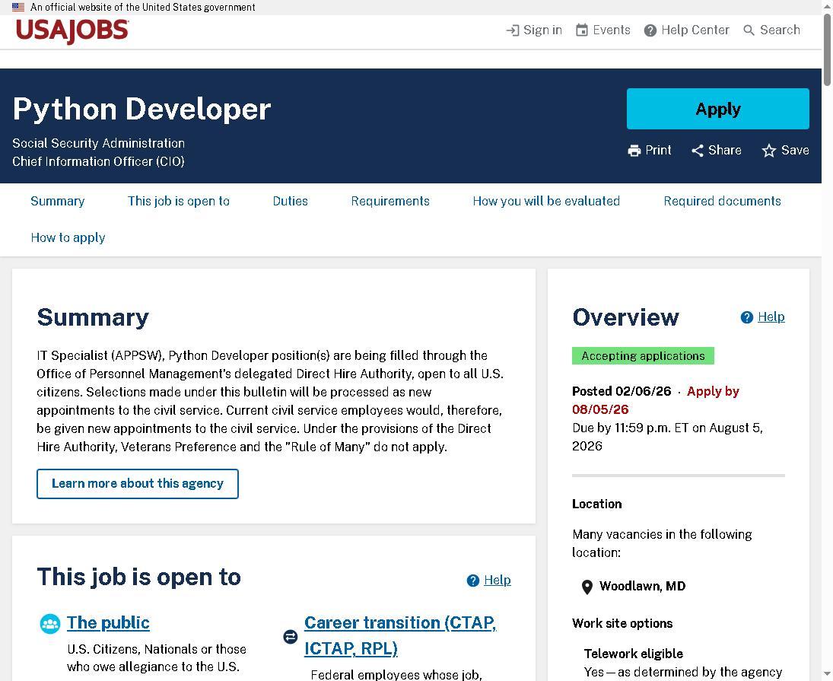Click the 'Apply by 08/05/26' date text
Image resolution: width=833 pixels, height=681 pixels.
point(656,400)
